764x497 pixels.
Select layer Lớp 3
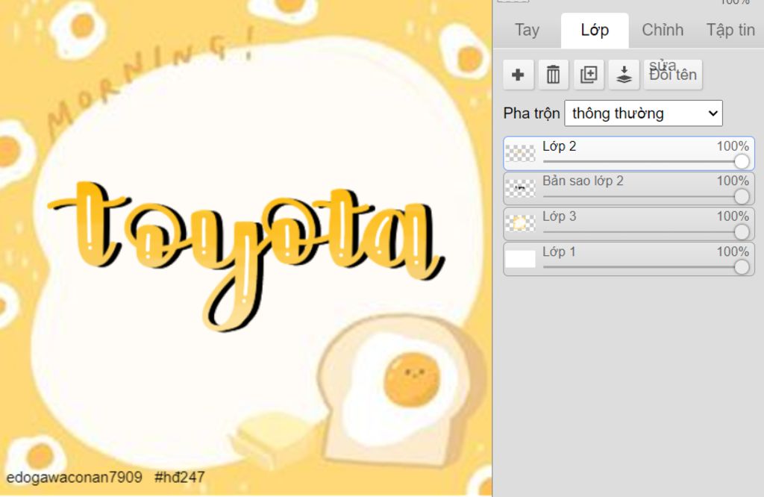(x=629, y=224)
